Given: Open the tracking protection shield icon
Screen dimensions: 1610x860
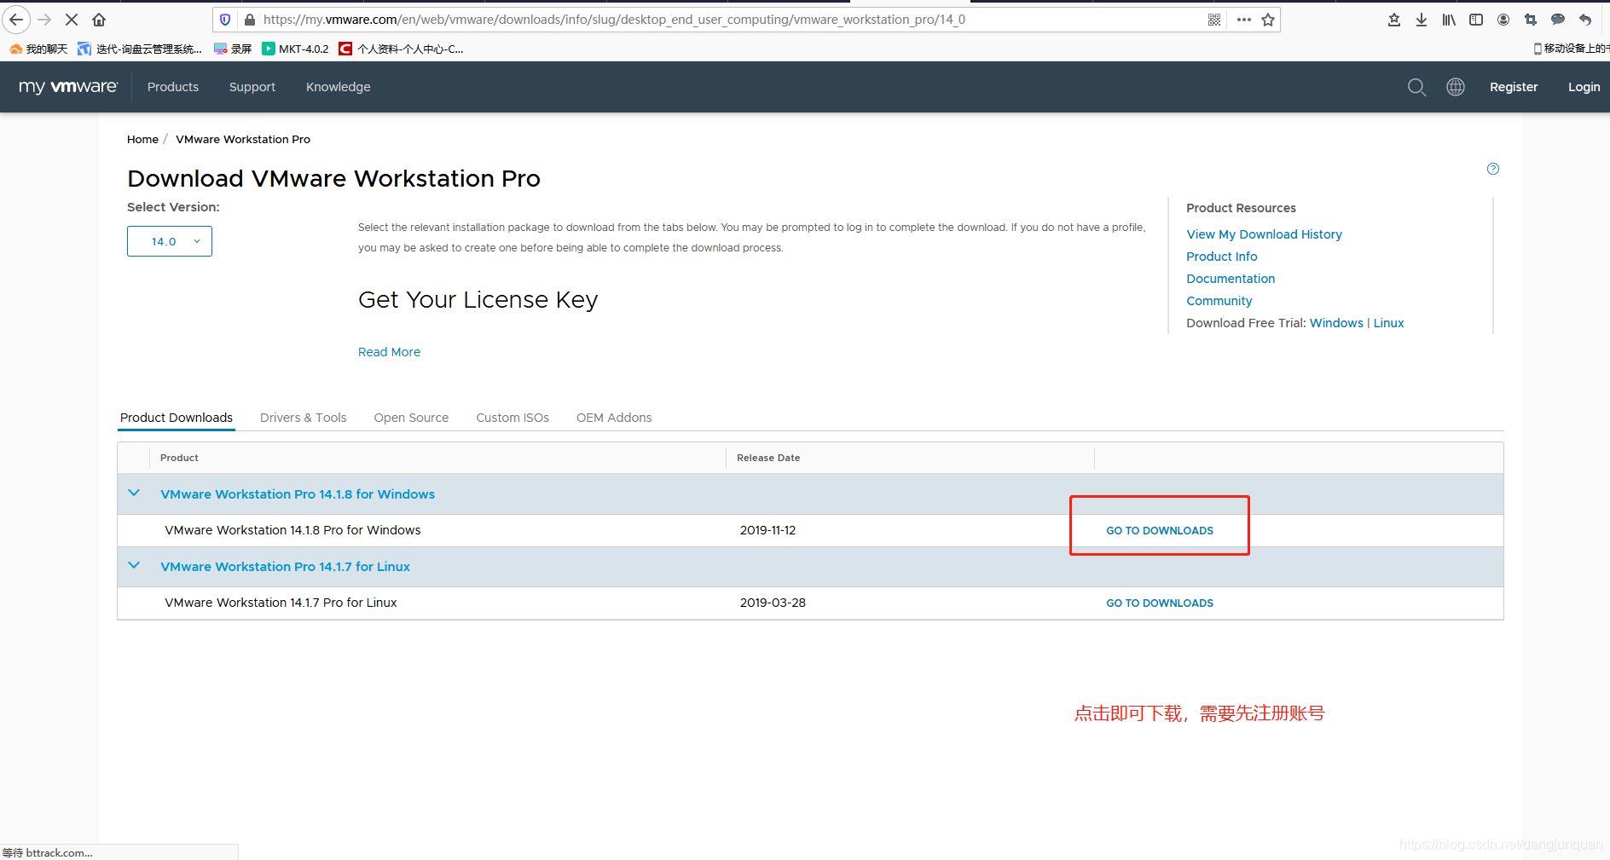Looking at the screenshot, I should [x=225, y=19].
